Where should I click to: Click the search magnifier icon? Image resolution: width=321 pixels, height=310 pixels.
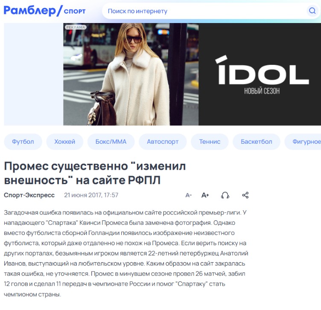(x=312, y=11)
